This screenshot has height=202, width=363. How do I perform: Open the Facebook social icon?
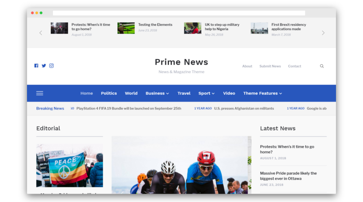click(x=37, y=66)
